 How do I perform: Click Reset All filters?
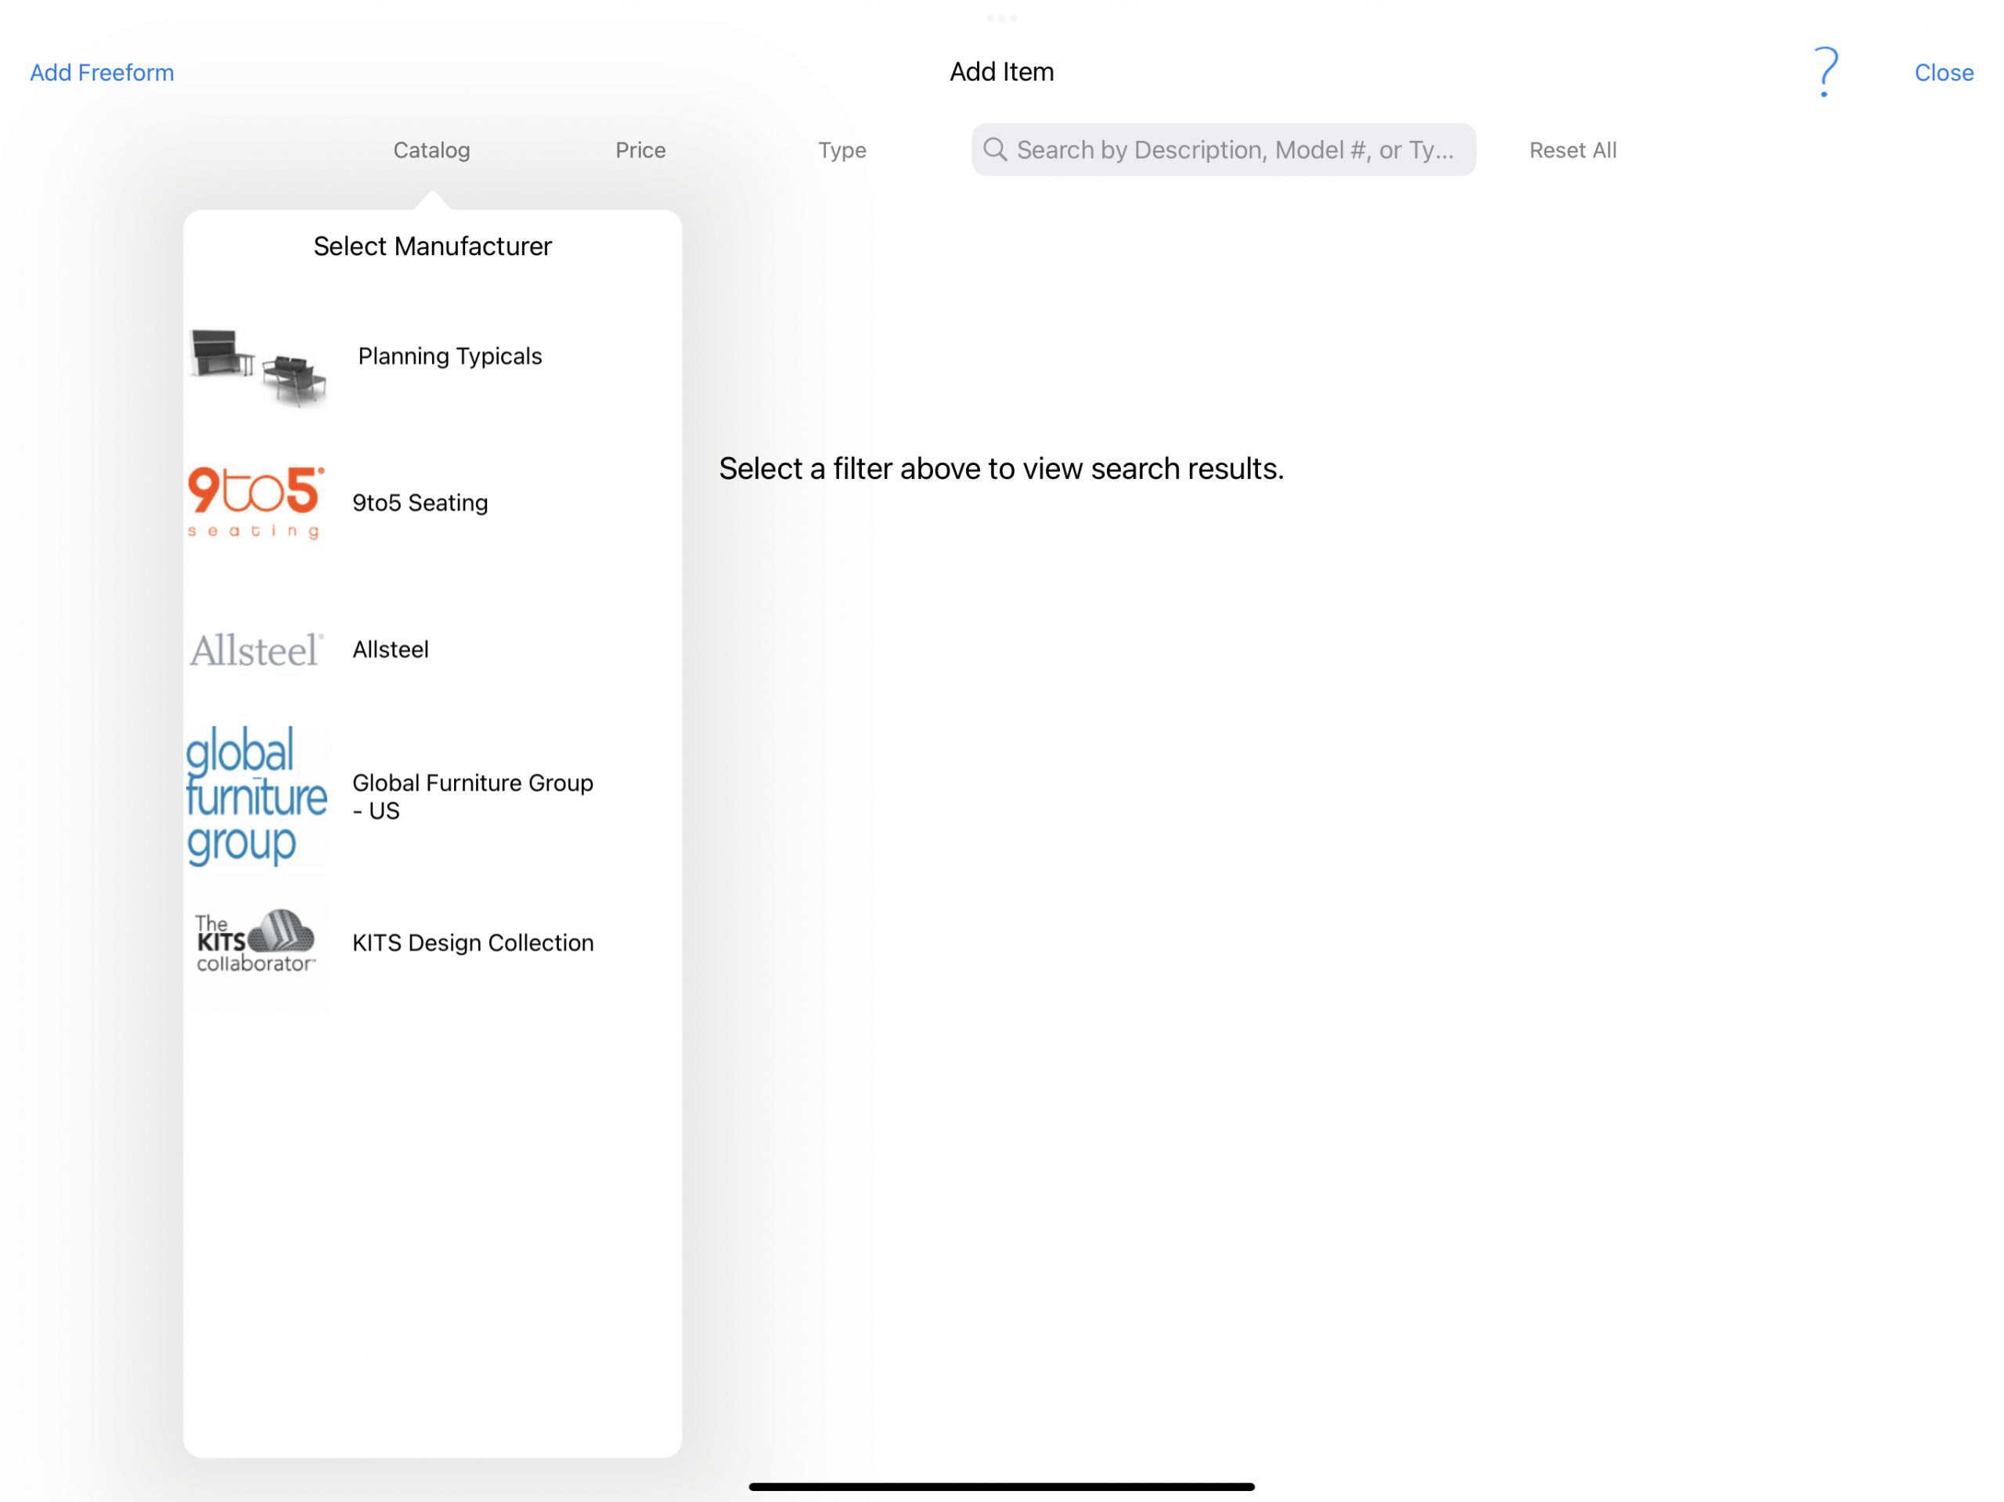(x=1573, y=150)
